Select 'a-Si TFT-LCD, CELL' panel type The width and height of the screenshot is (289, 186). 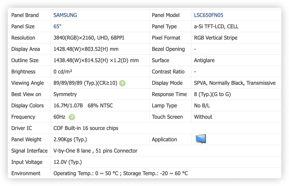click(216, 26)
